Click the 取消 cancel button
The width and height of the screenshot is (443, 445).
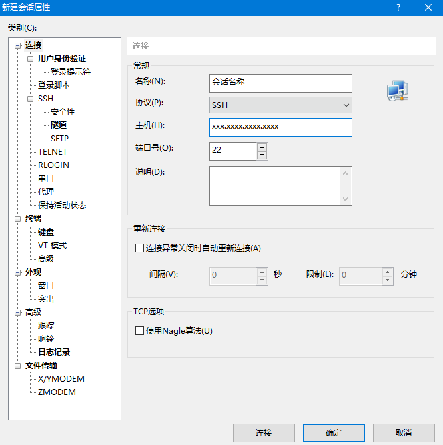(404, 433)
